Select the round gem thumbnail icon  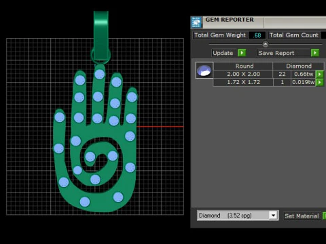click(204, 70)
